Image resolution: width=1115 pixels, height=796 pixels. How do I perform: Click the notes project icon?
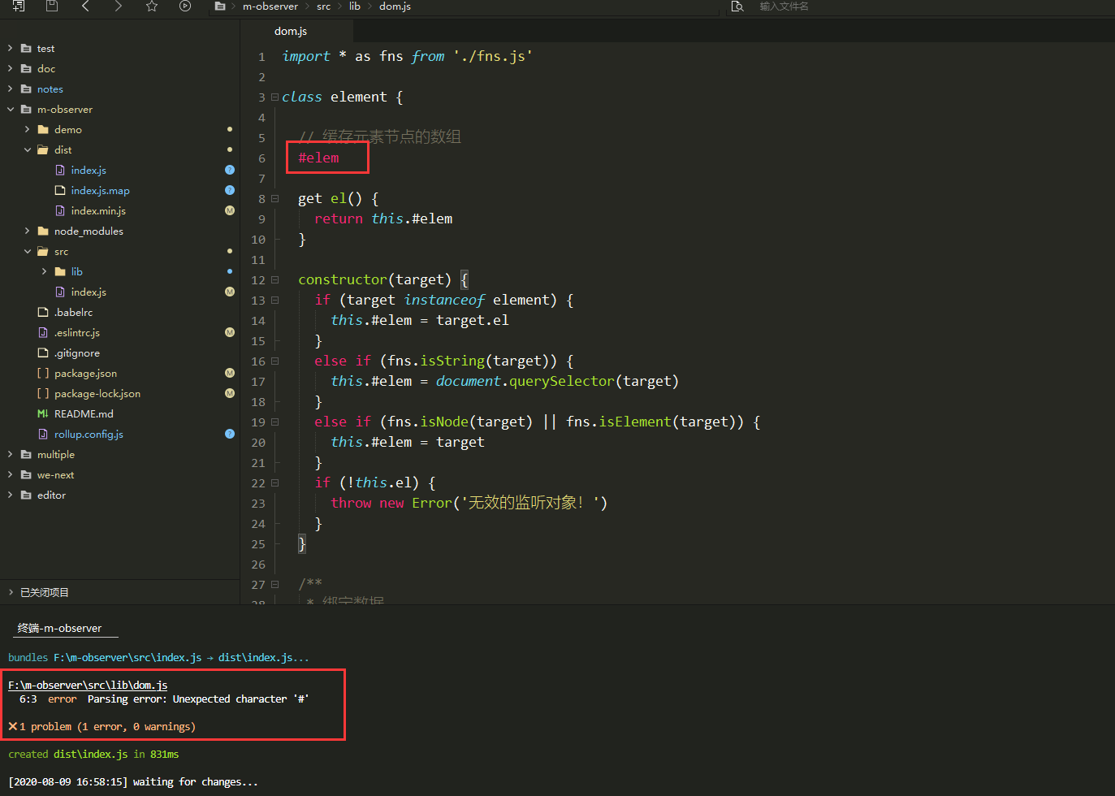(x=26, y=89)
